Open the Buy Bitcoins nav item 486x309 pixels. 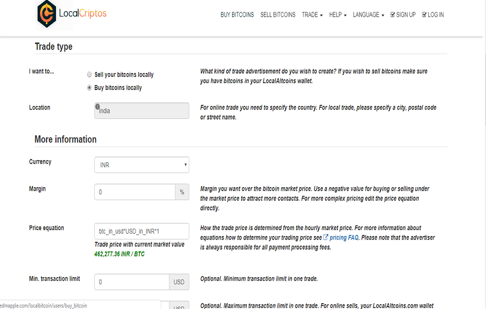[x=237, y=15]
